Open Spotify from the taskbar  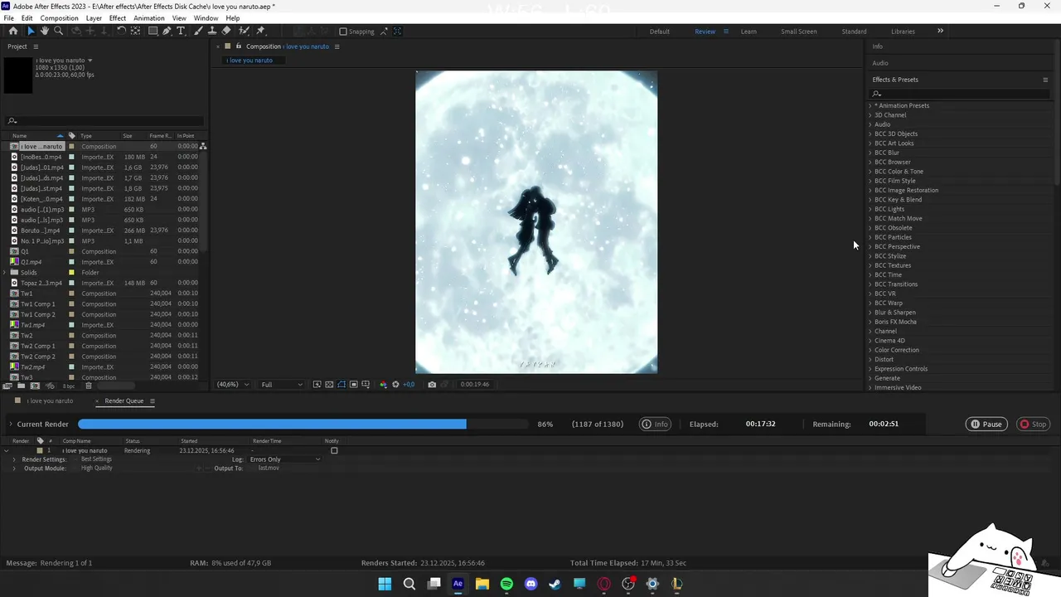(x=506, y=584)
